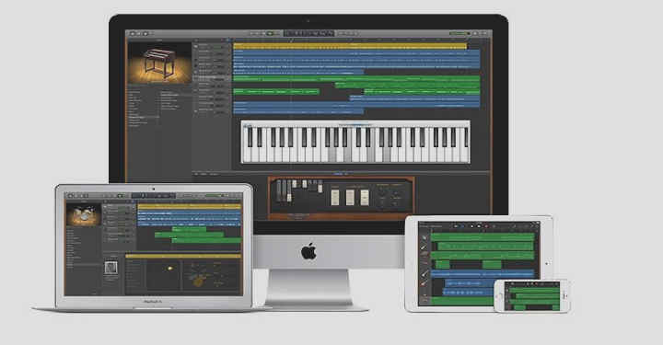Screen dimensions: 663x345
Task: Select the short green region on the iMac timeline
Action: (276, 92)
